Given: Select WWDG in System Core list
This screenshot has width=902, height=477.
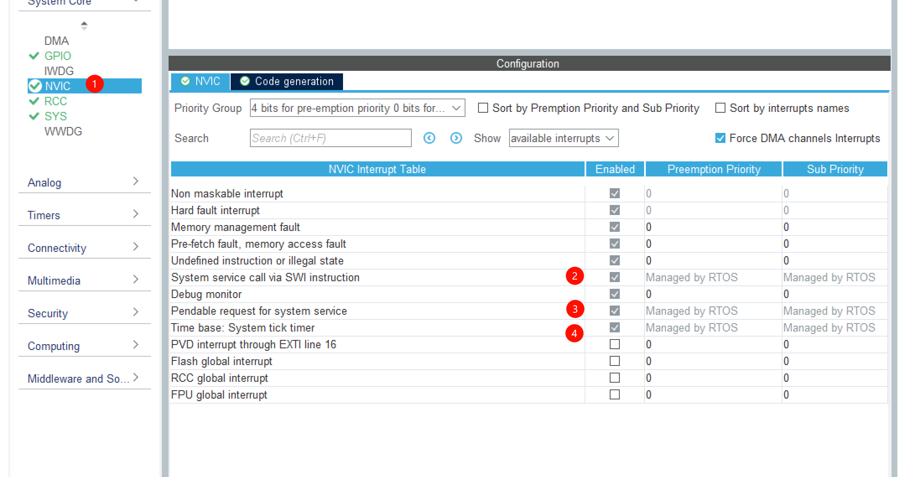Looking at the screenshot, I should (63, 131).
